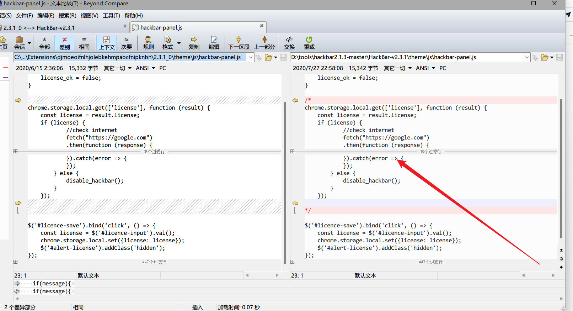This screenshot has width=573, height=311.
Task: Click the left pane second copy-to-right arrow
Action: (18, 203)
